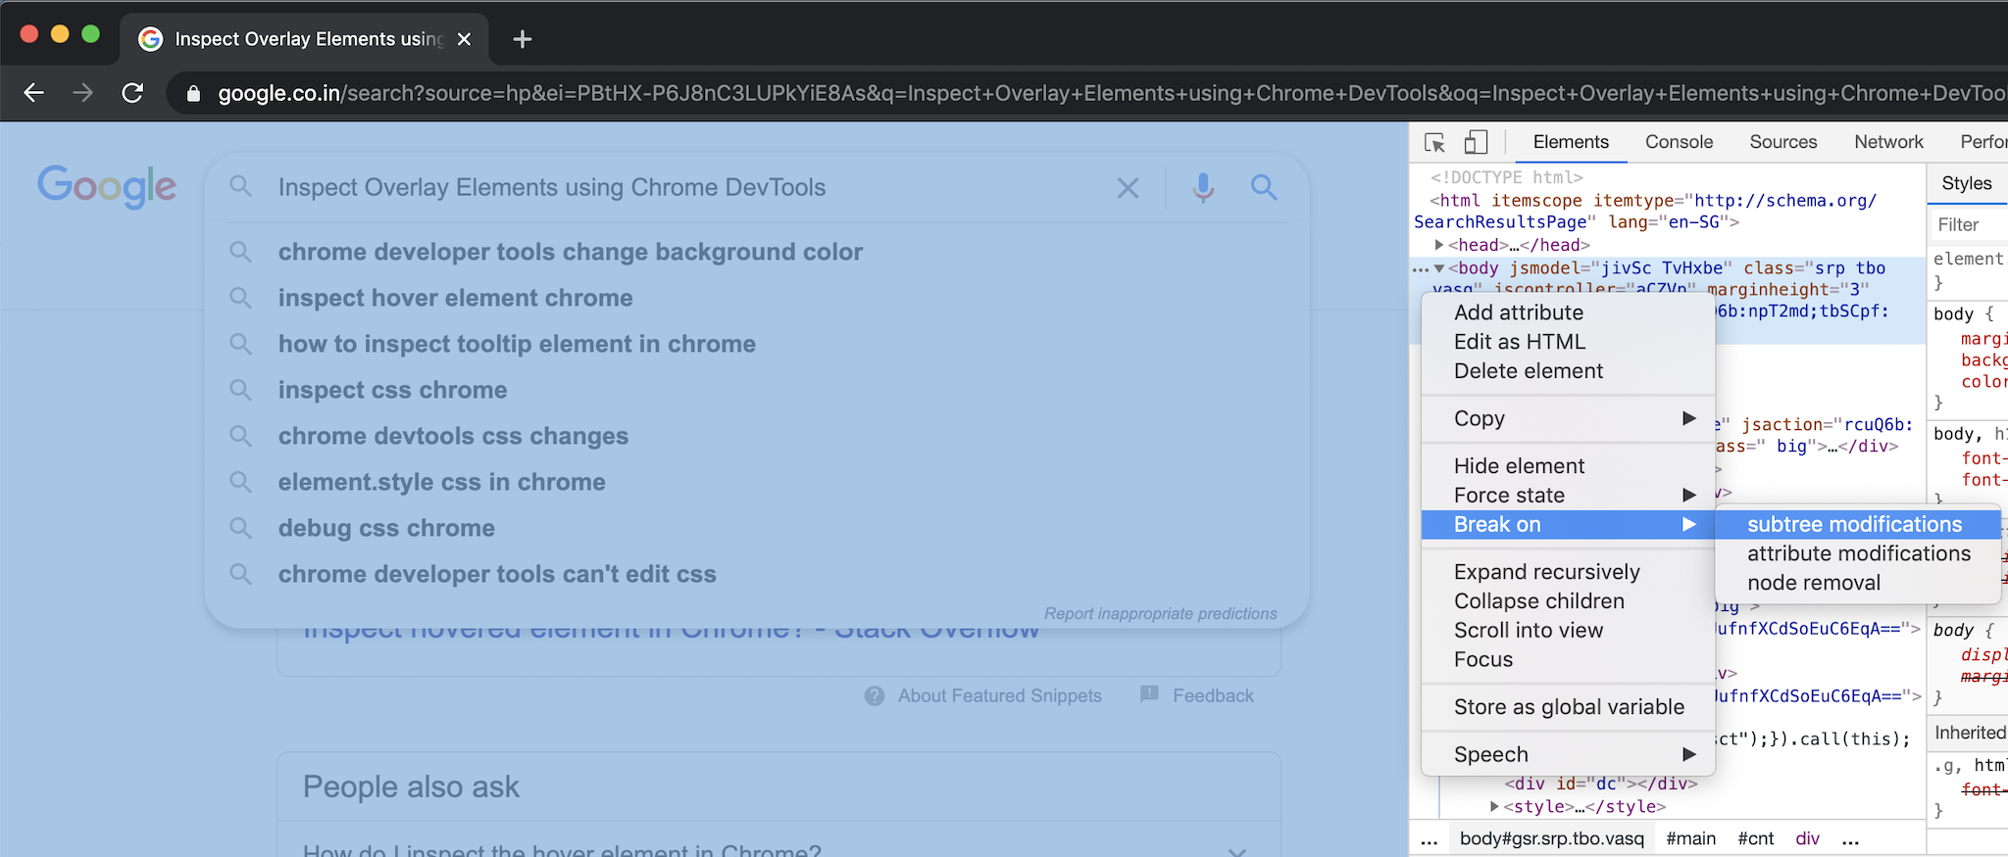Switch to the Console tab

(x=1679, y=142)
